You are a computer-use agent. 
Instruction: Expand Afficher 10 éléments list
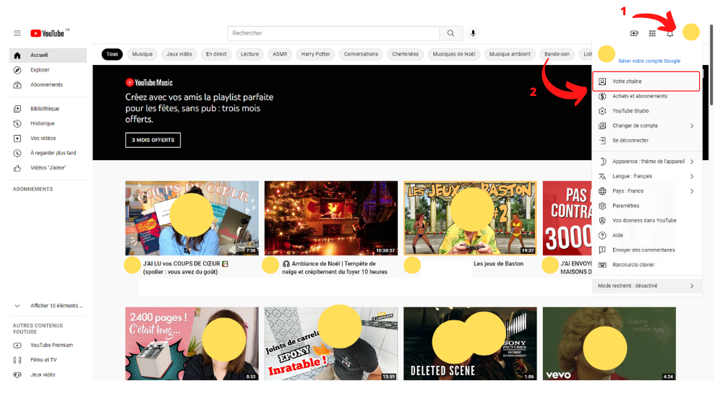[48, 306]
